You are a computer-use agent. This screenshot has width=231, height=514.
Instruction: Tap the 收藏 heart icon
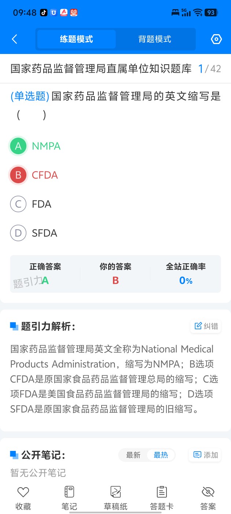tap(23, 492)
